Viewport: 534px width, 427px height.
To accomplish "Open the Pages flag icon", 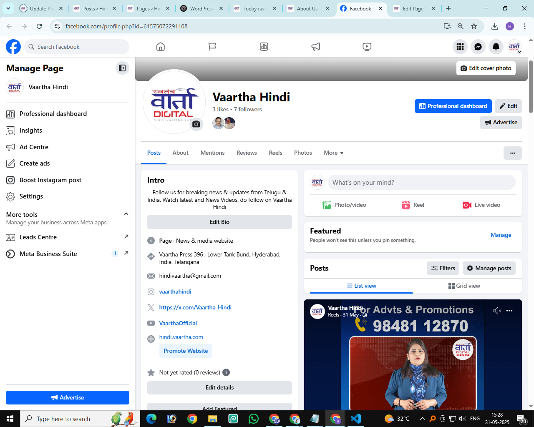I will tap(212, 47).
